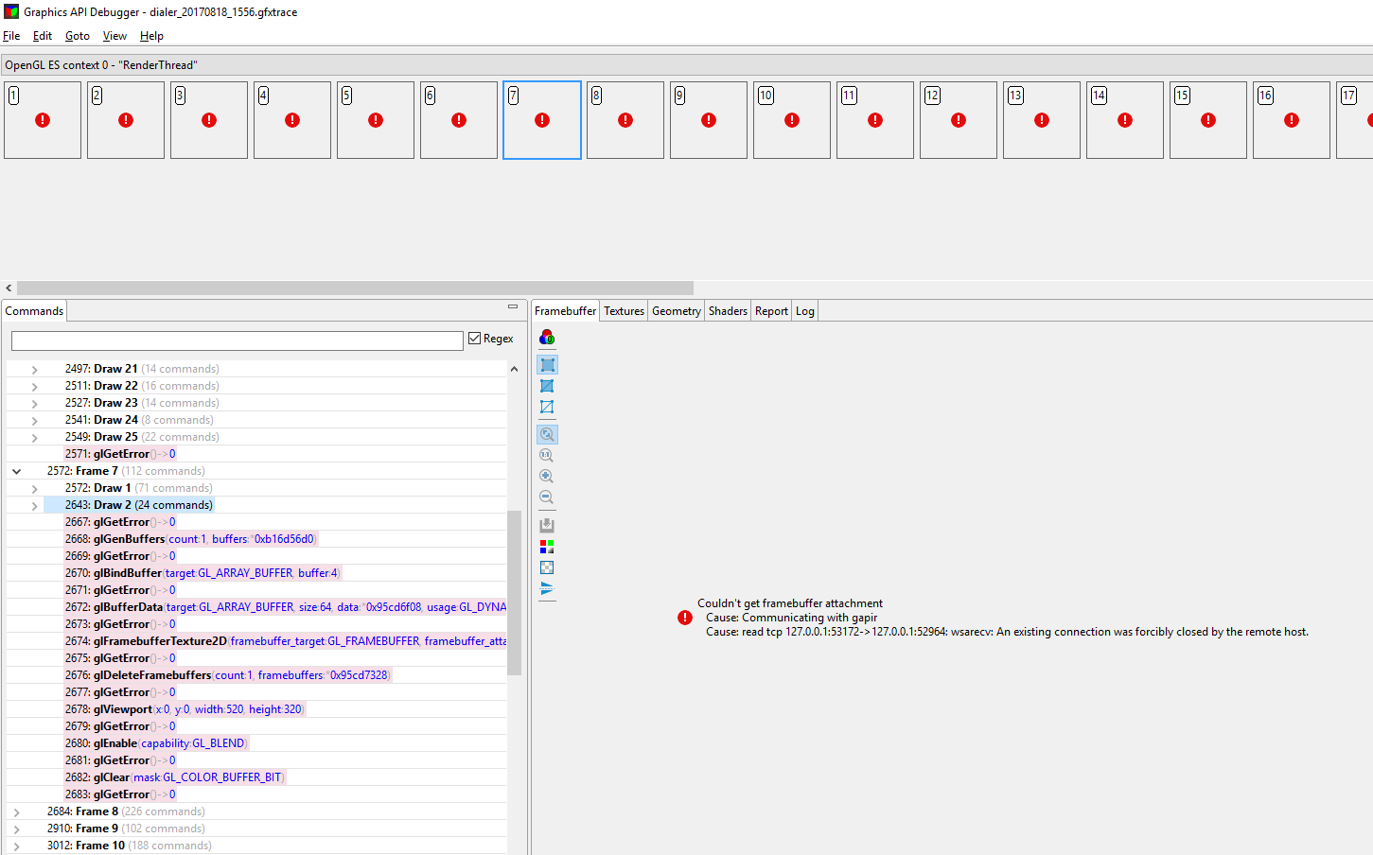Toggle the Regex search checkbox

tap(472, 338)
